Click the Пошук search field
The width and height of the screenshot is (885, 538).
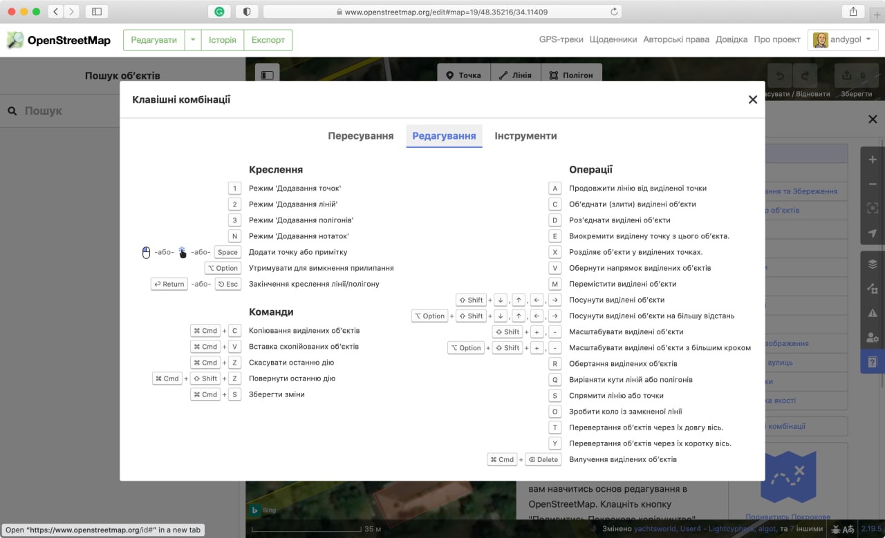pos(122,111)
